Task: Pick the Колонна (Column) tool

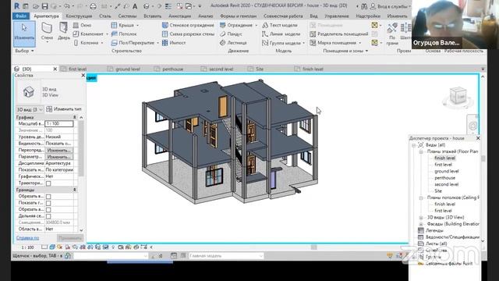Action: coord(86,43)
